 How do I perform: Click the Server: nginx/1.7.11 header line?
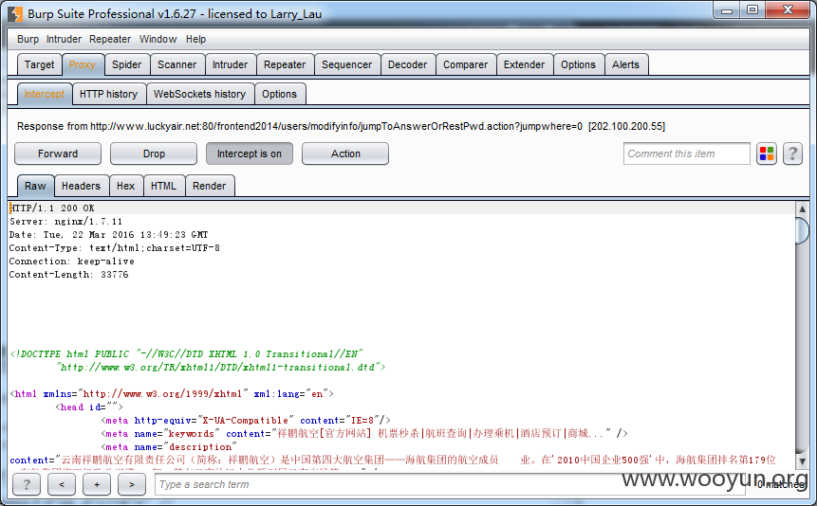pyautogui.click(x=65, y=221)
